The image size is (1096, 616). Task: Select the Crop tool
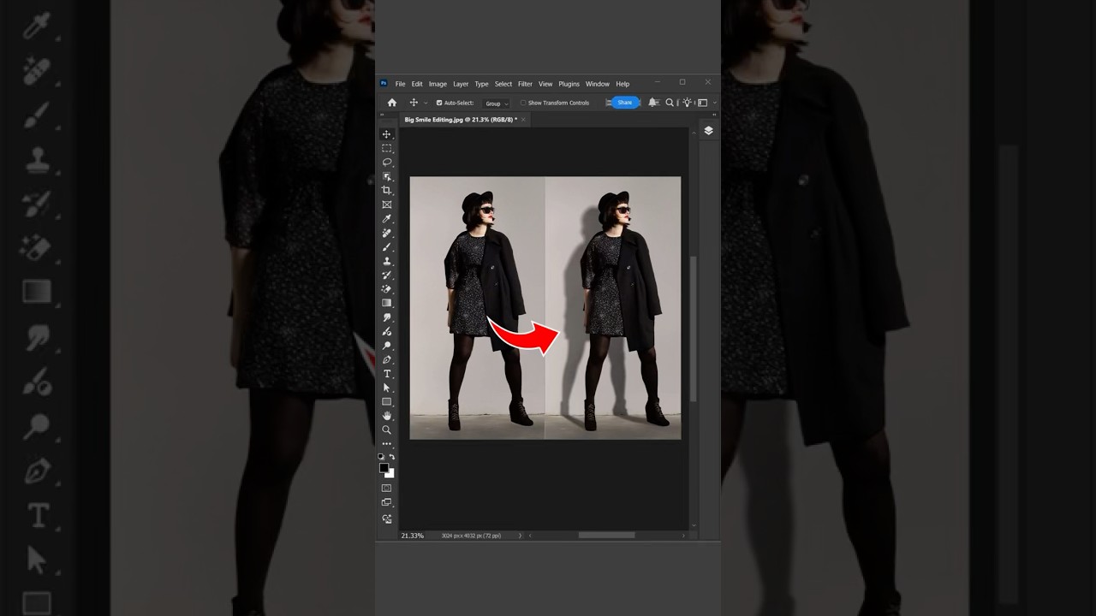[386, 190]
